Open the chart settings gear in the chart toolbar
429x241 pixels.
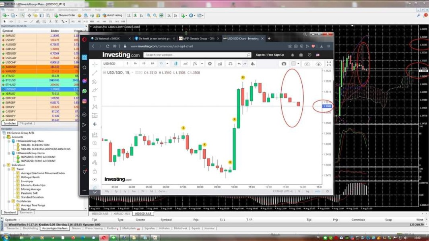click(x=210, y=63)
